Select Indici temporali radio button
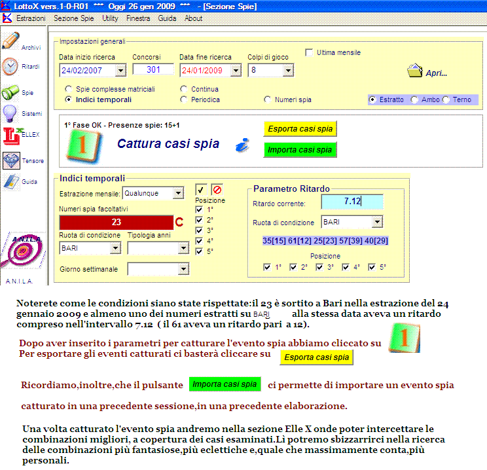The height and width of the screenshot is (470, 487). pyautogui.click(x=68, y=99)
